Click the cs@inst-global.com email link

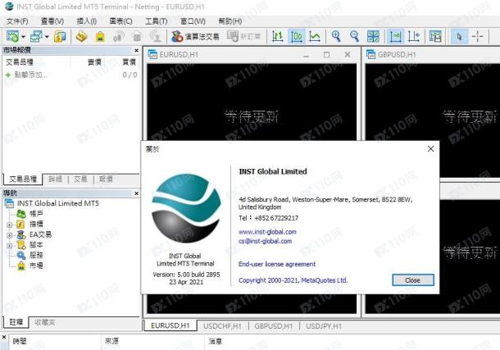coord(265,241)
